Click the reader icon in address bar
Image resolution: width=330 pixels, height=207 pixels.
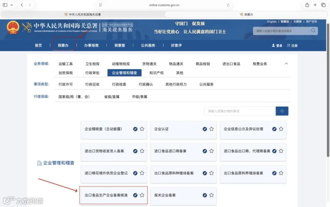point(100,5)
